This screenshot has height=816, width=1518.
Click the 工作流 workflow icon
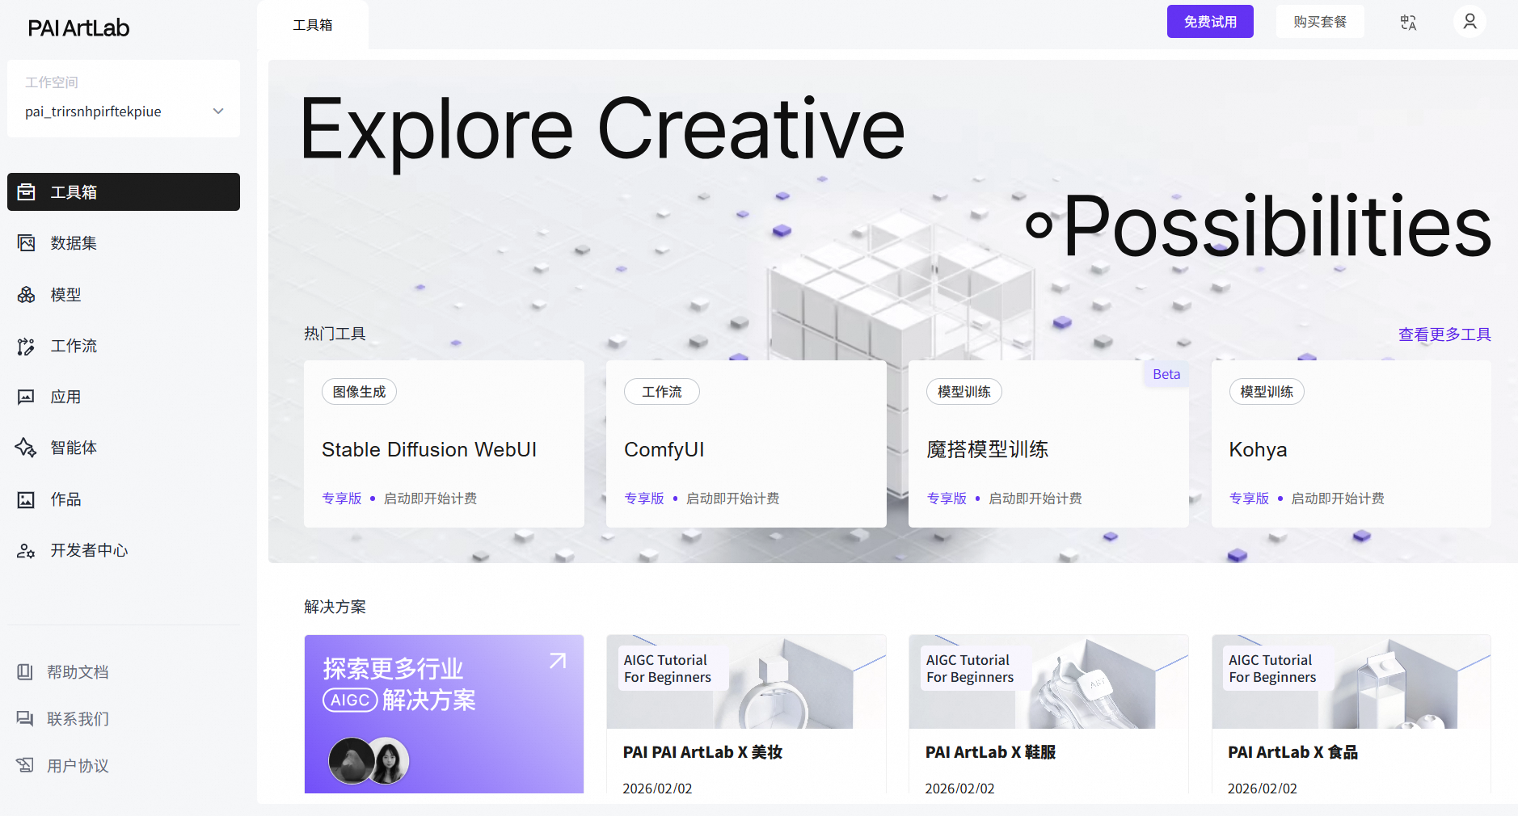[x=26, y=347]
